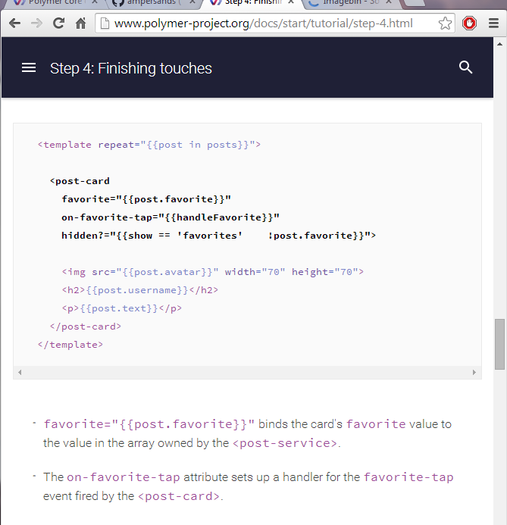Close the ampersands tab
This screenshot has height=525, width=507.
pyautogui.click(x=192, y=2)
